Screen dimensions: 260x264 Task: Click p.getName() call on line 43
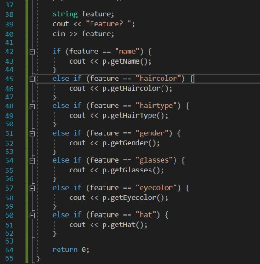coord(125,61)
